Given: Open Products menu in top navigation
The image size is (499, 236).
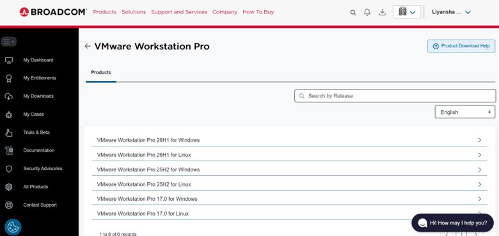Looking at the screenshot, I should 105,12.
